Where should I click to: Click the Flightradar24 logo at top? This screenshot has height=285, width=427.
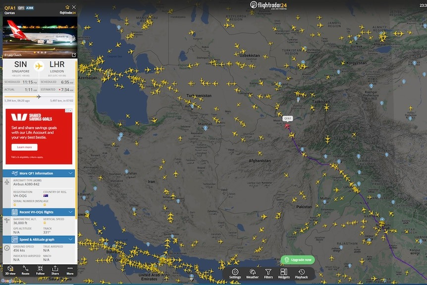268,5
